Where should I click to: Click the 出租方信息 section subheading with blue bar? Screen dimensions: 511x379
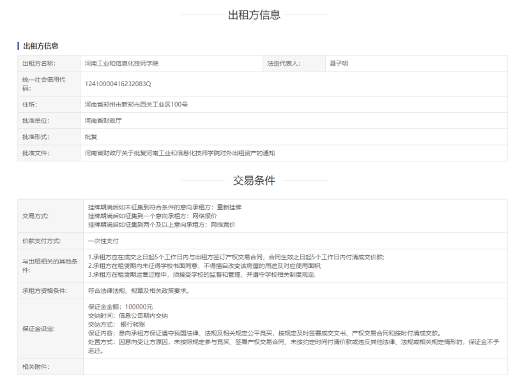[40, 46]
